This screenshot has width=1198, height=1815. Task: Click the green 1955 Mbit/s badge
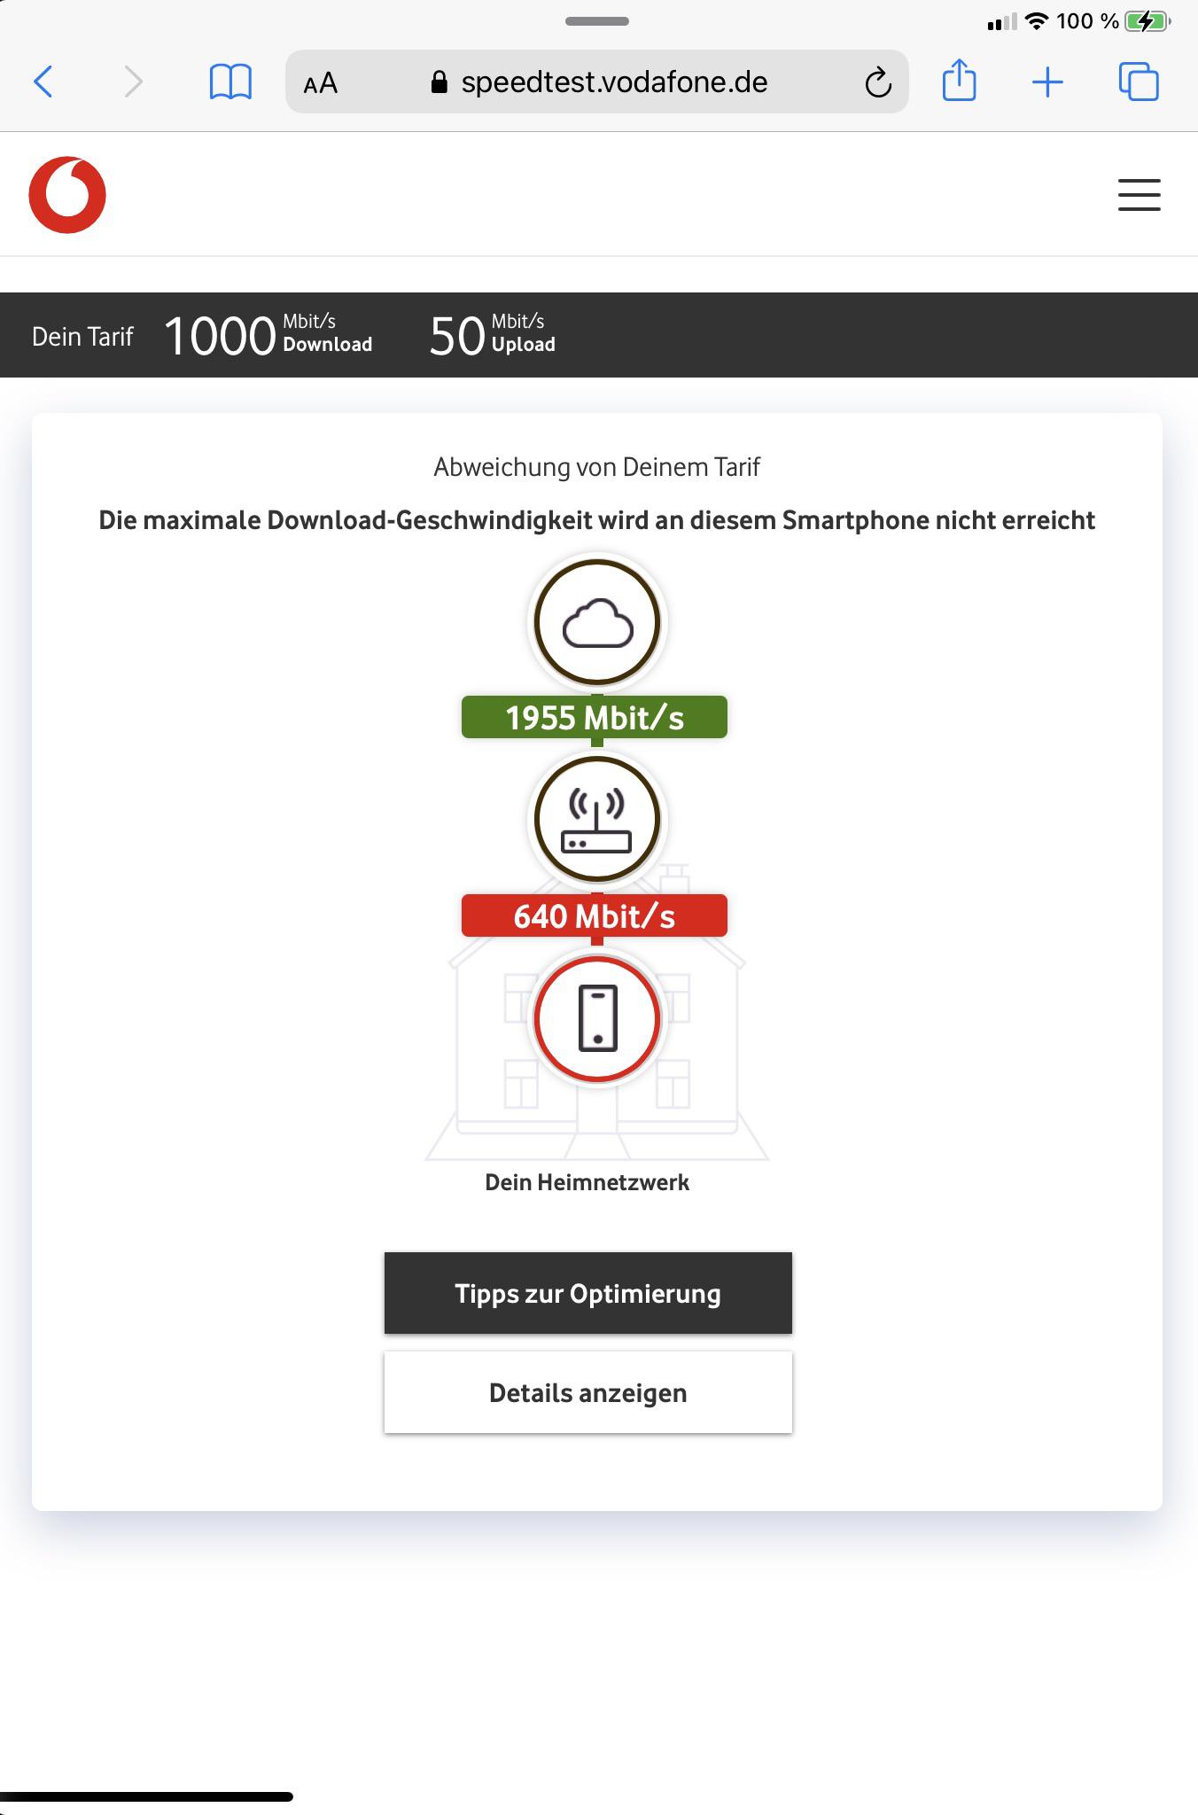593,718
